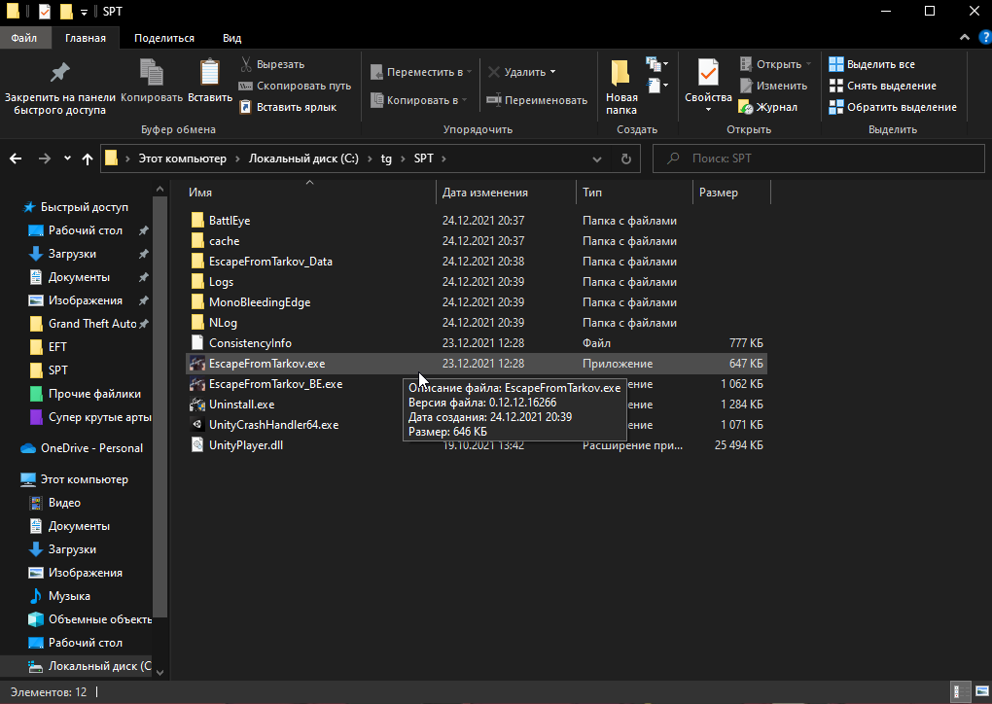
Task: Refresh the current folder
Action: point(626,158)
